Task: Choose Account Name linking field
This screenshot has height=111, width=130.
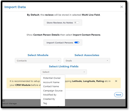Action: [51, 82]
